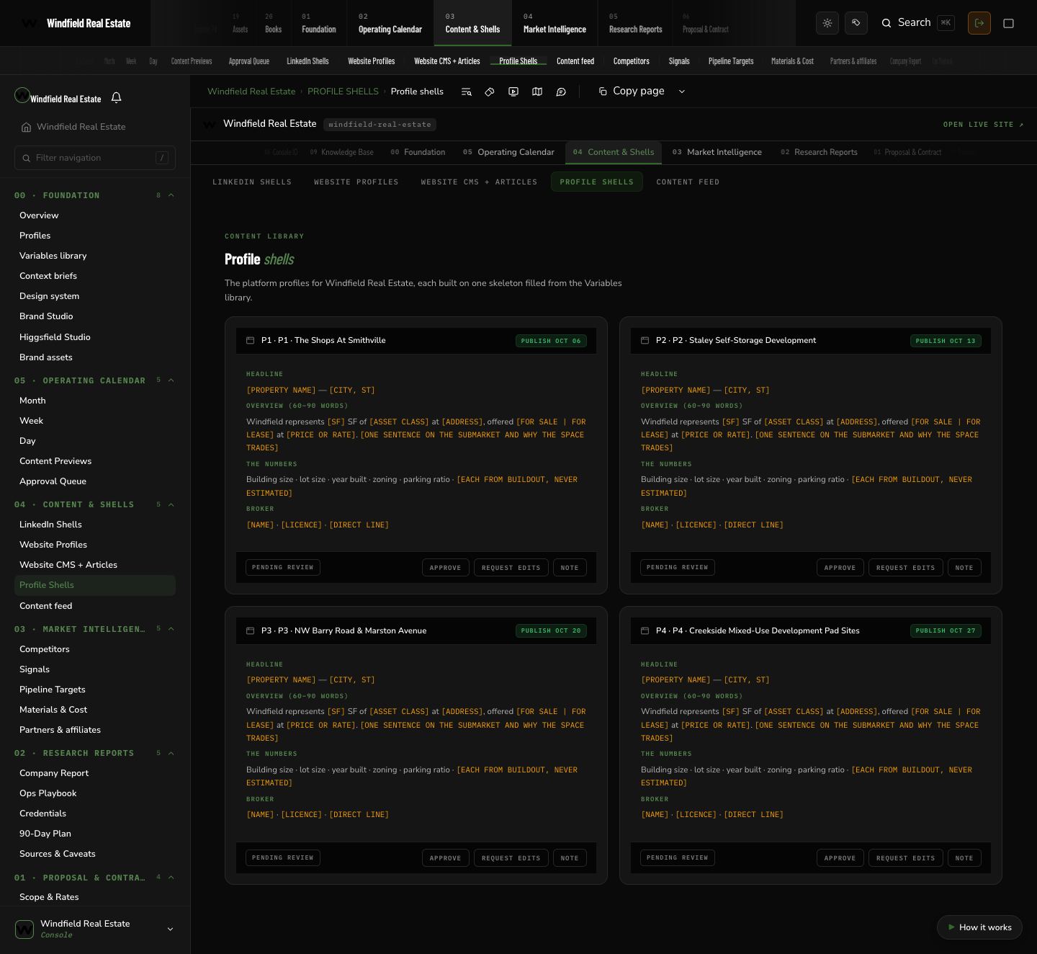
Task: Click the Open Live Site link
Action: [x=984, y=125]
